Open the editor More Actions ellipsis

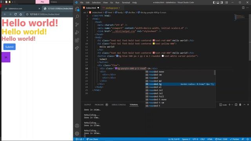point(247,8)
